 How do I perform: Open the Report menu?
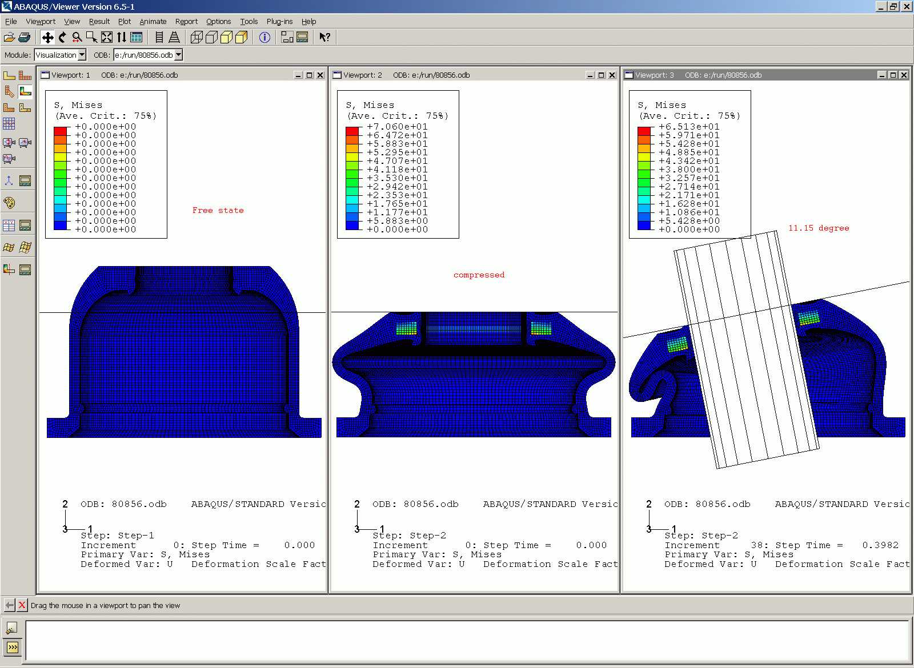186,22
